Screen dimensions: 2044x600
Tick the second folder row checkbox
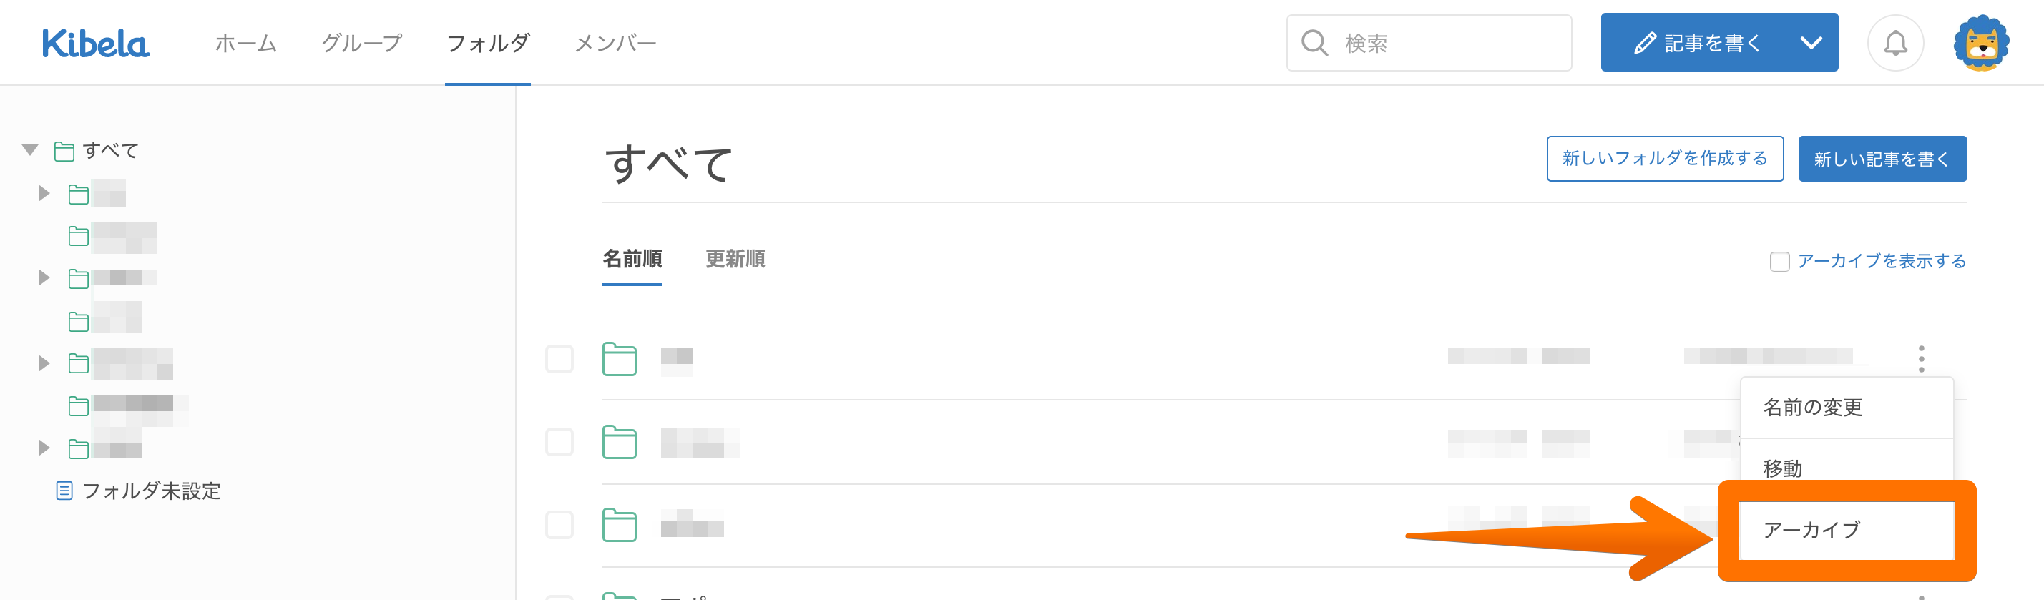tap(559, 442)
